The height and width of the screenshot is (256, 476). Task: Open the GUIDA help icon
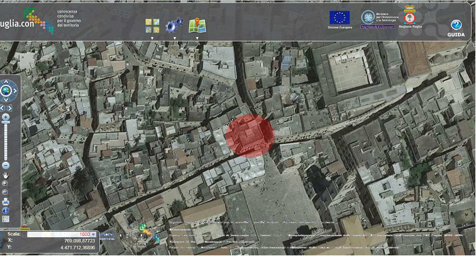(x=457, y=26)
